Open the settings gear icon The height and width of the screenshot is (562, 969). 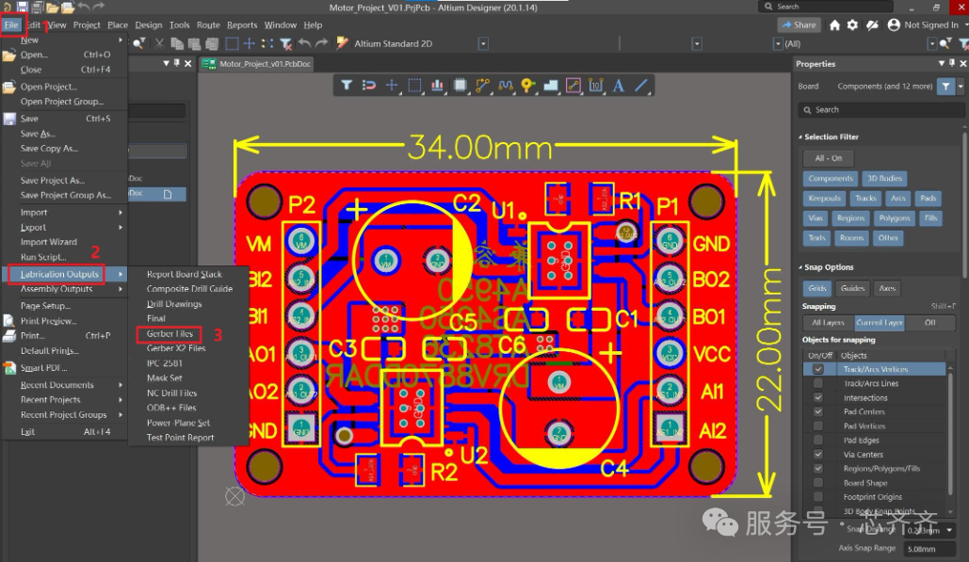coord(852,25)
